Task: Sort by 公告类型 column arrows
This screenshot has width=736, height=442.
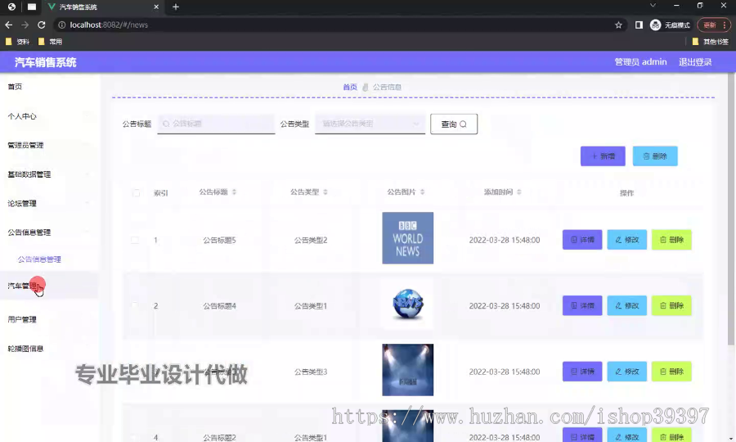Action: (x=325, y=192)
